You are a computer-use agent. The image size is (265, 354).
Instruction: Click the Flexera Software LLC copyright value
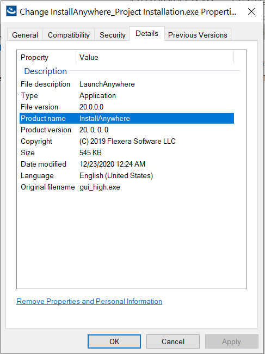(x=127, y=142)
